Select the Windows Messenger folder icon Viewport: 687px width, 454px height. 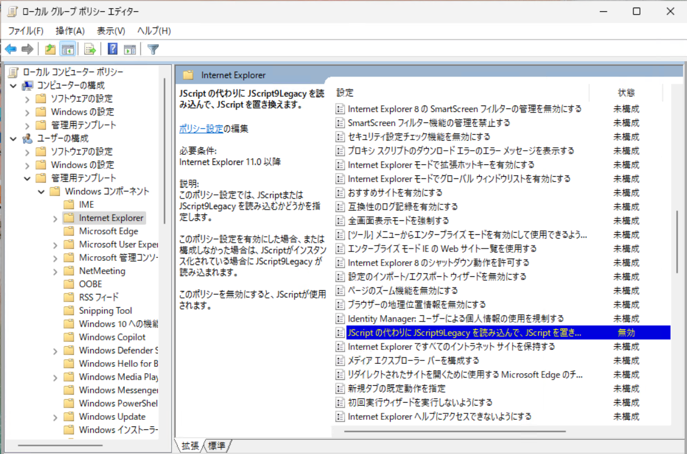point(69,390)
